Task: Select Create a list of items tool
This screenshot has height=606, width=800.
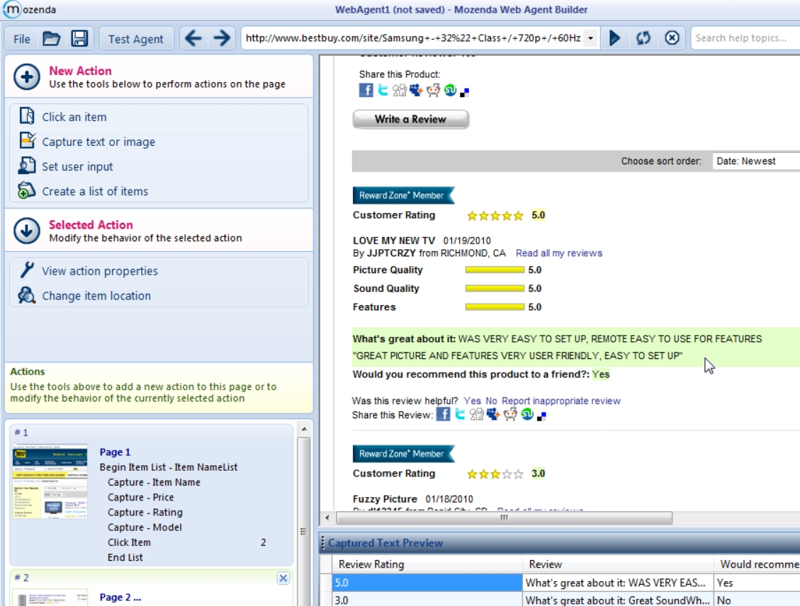Action: click(95, 191)
